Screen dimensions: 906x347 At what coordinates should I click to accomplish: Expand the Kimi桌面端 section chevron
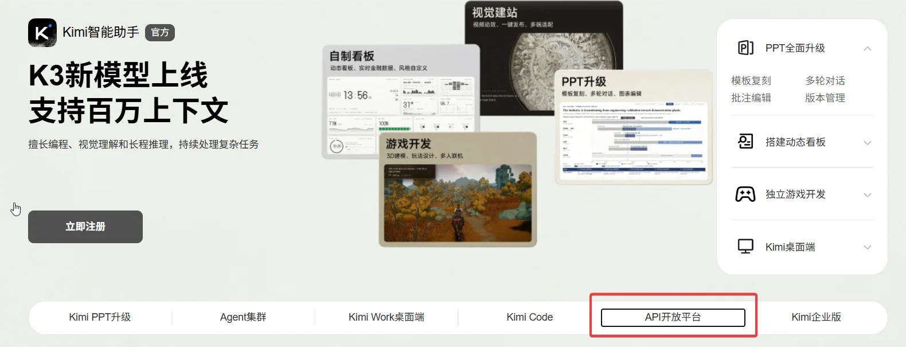coord(868,248)
